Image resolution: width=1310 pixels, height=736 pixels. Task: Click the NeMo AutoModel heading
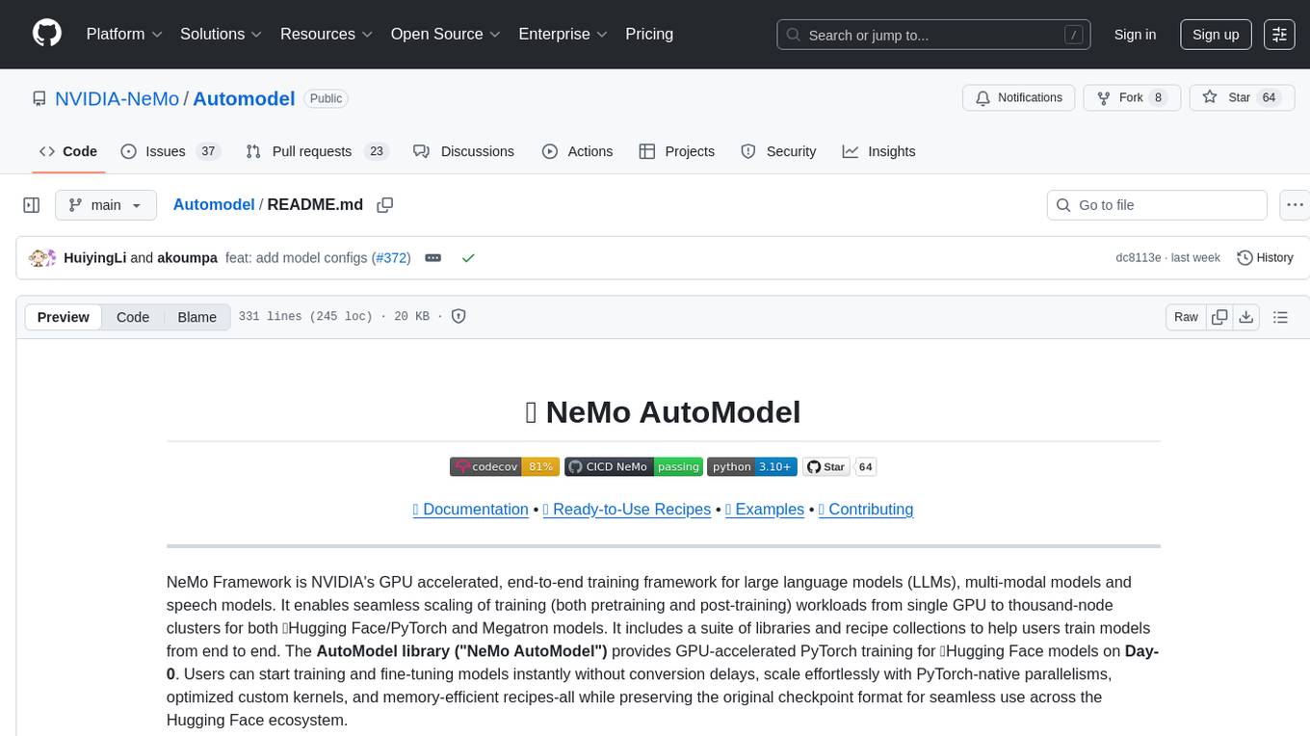pyautogui.click(x=663, y=412)
